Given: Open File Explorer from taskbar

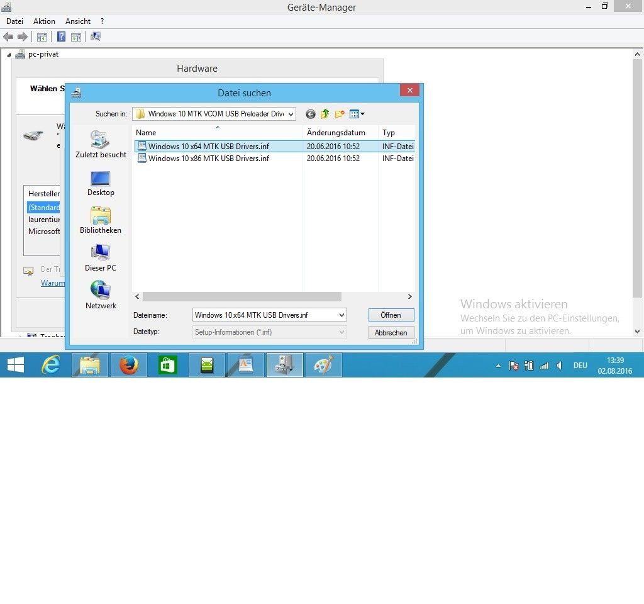Looking at the screenshot, I should tap(90, 365).
